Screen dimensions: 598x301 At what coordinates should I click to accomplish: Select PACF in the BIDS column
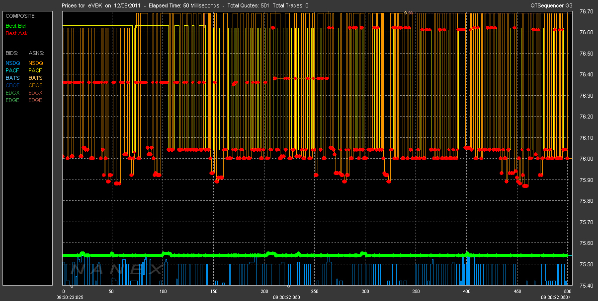pos(12,70)
